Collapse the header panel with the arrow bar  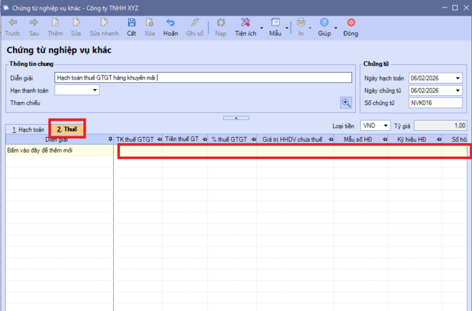point(236,117)
